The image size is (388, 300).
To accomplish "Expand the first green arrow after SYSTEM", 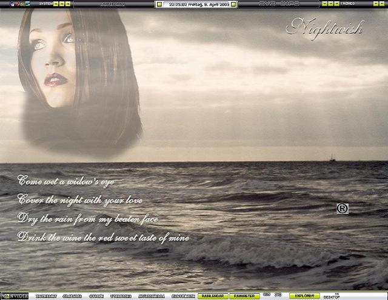I will [x=56, y=4].
